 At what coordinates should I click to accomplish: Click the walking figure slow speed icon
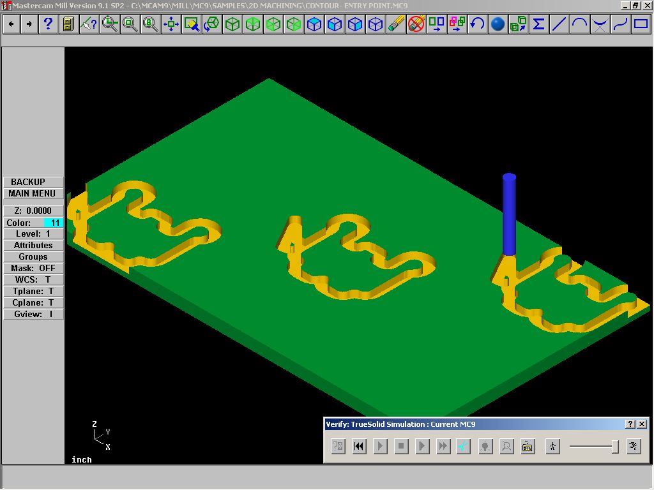tap(552, 446)
